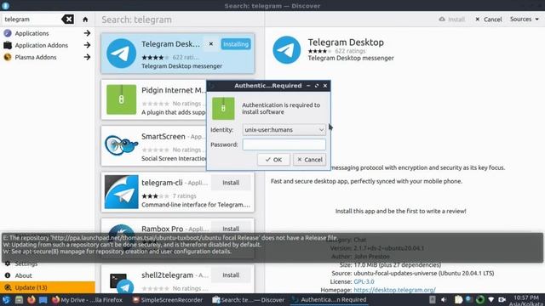
Task: Install telegram-cli
Action: click(x=231, y=183)
